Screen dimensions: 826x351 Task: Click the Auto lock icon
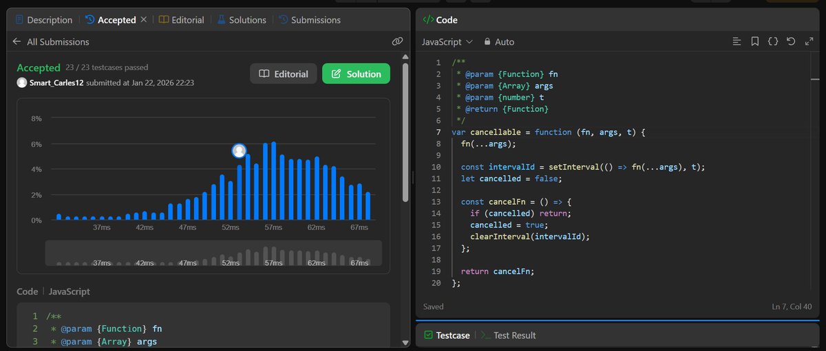pos(487,41)
